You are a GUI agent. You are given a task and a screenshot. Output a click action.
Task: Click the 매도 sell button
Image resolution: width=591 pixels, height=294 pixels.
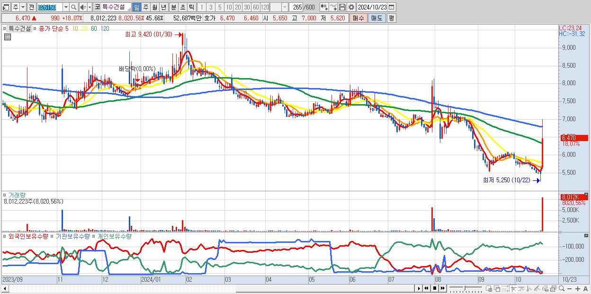click(x=377, y=18)
